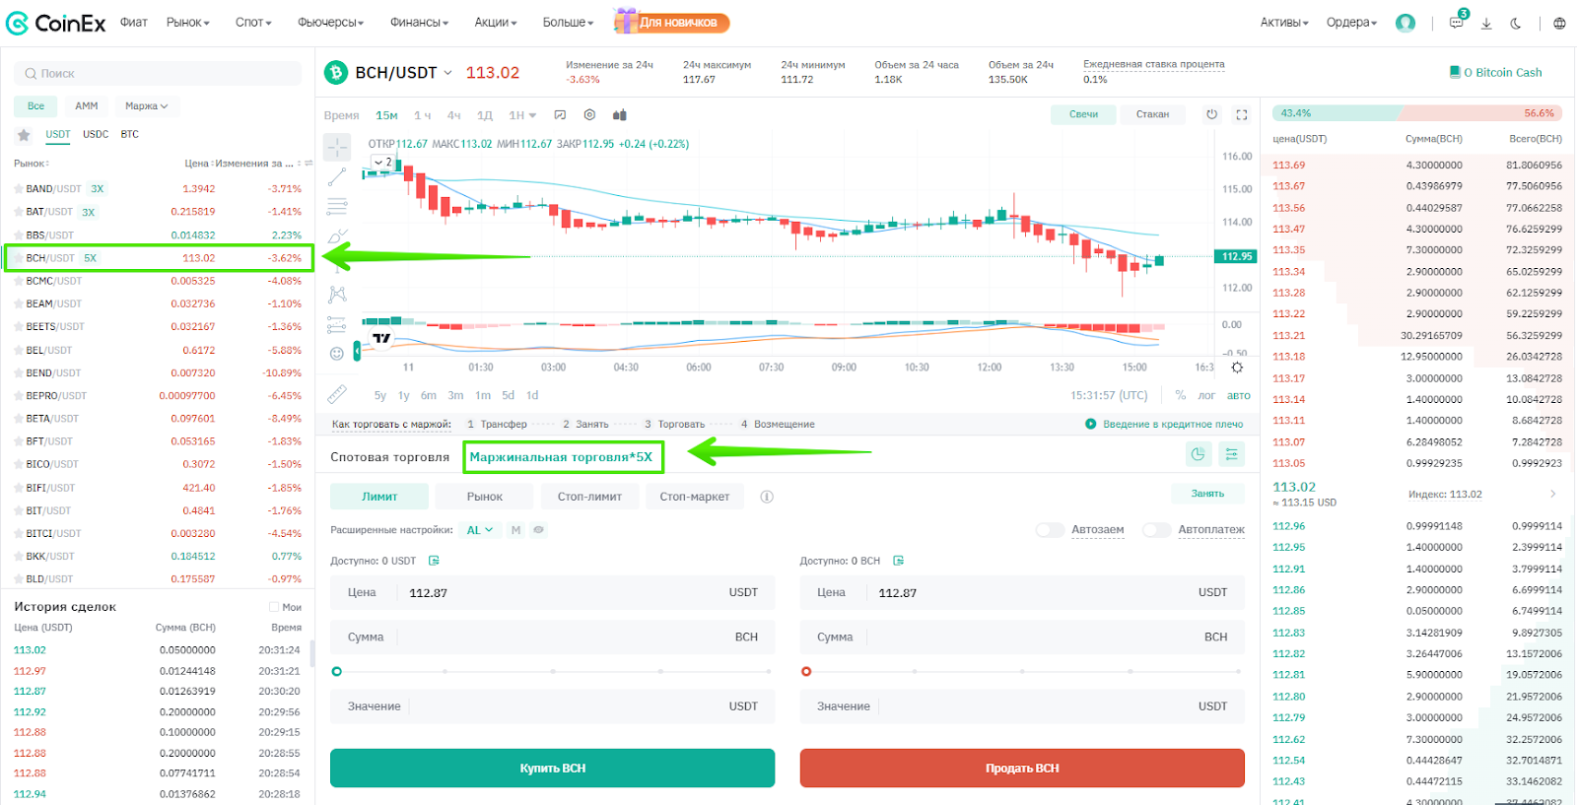Toggle the % chart scale
The height and width of the screenshot is (805, 1577).
(1181, 395)
